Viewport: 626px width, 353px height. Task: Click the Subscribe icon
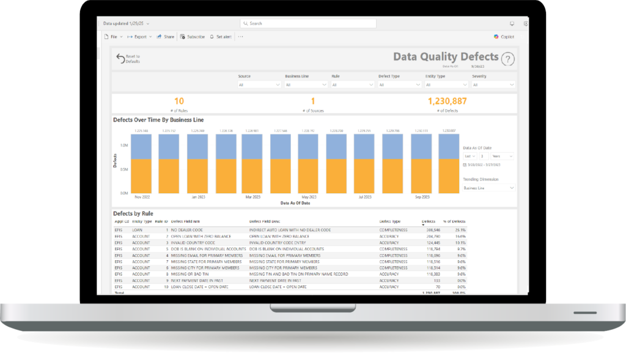(183, 37)
